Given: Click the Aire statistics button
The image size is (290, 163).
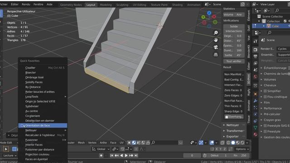Looking at the screenshot, I should pos(239,14).
